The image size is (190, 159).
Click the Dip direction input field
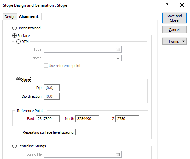pos(52,96)
